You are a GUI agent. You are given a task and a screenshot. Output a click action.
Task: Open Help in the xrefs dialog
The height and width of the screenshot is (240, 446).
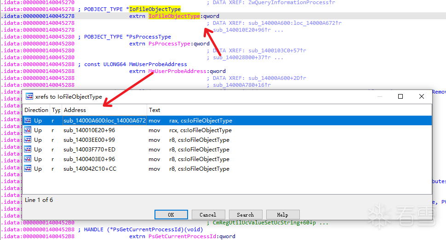coord(283,215)
